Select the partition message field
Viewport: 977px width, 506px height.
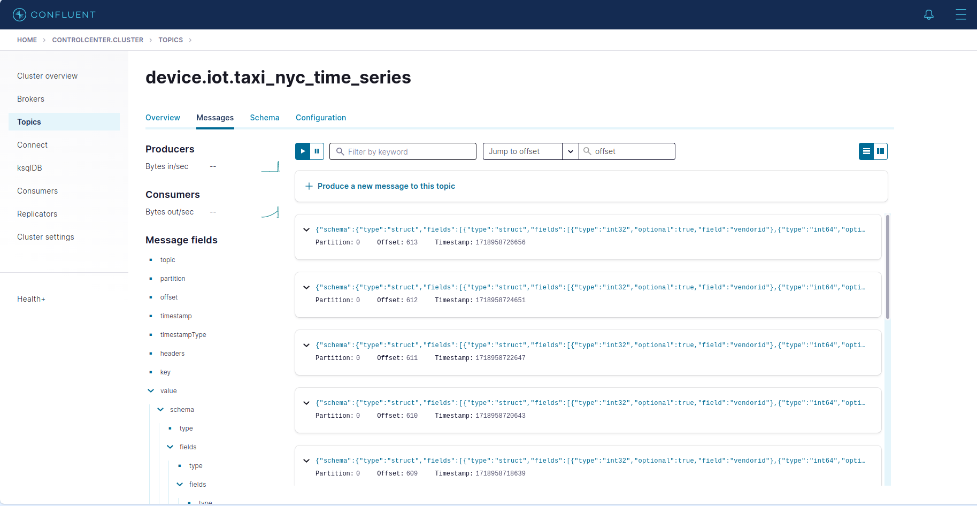pos(173,279)
